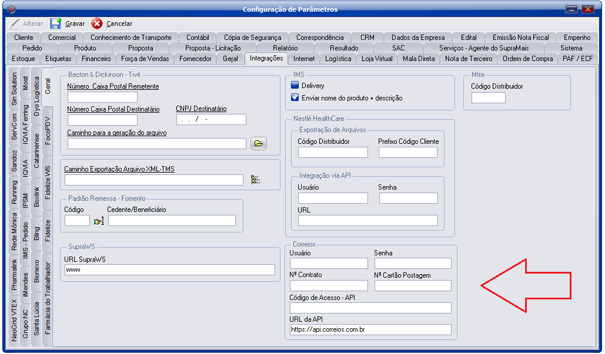Click the URL SupraWS input field
The height and width of the screenshot is (354, 605).
tap(170, 270)
